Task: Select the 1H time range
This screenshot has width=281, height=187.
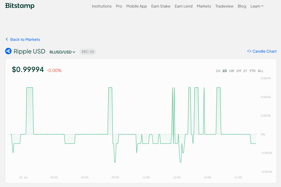Action: click(218, 71)
